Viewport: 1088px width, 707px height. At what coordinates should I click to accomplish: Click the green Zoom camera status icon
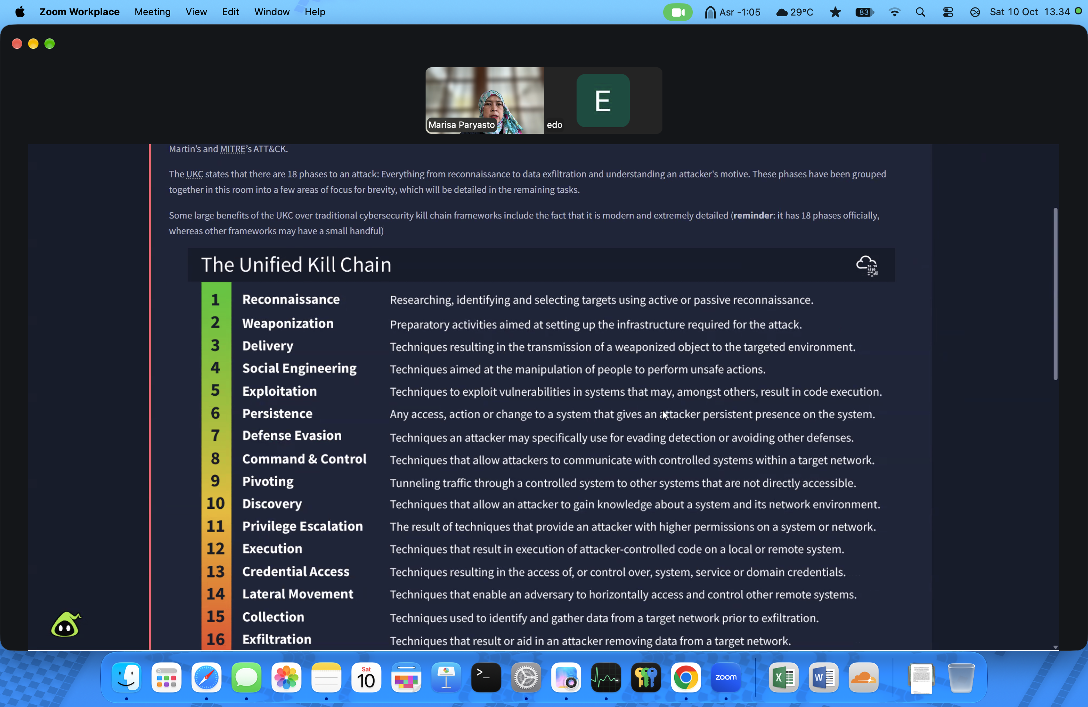coord(678,12)
